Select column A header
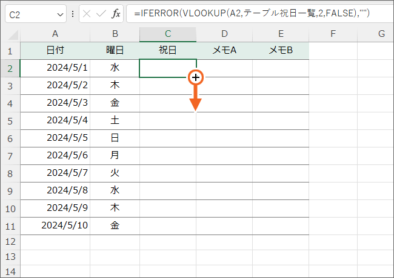Image resolution: width=394 pixels, height=278 pixels. pyautogui.click(x=55, y=34)
